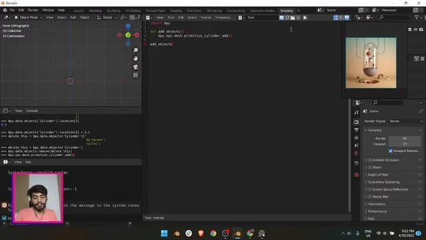
Task: Open the text editor type dropdown
Action: (x=149, y=18)
